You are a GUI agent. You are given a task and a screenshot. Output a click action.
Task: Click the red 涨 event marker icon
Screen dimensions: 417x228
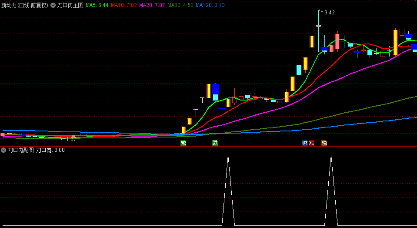tap(311, 143)
